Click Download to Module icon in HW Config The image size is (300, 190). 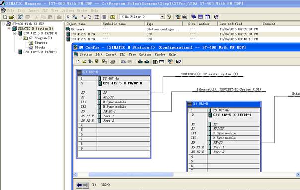coord(140,62)
